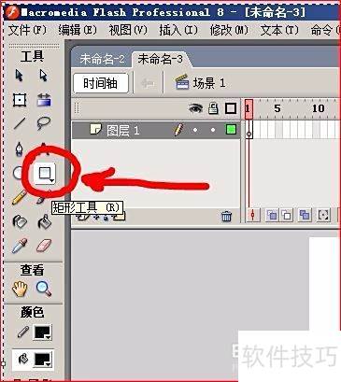Pick the Eyedropper tool

pyautogui.click(x=20, y=246)
